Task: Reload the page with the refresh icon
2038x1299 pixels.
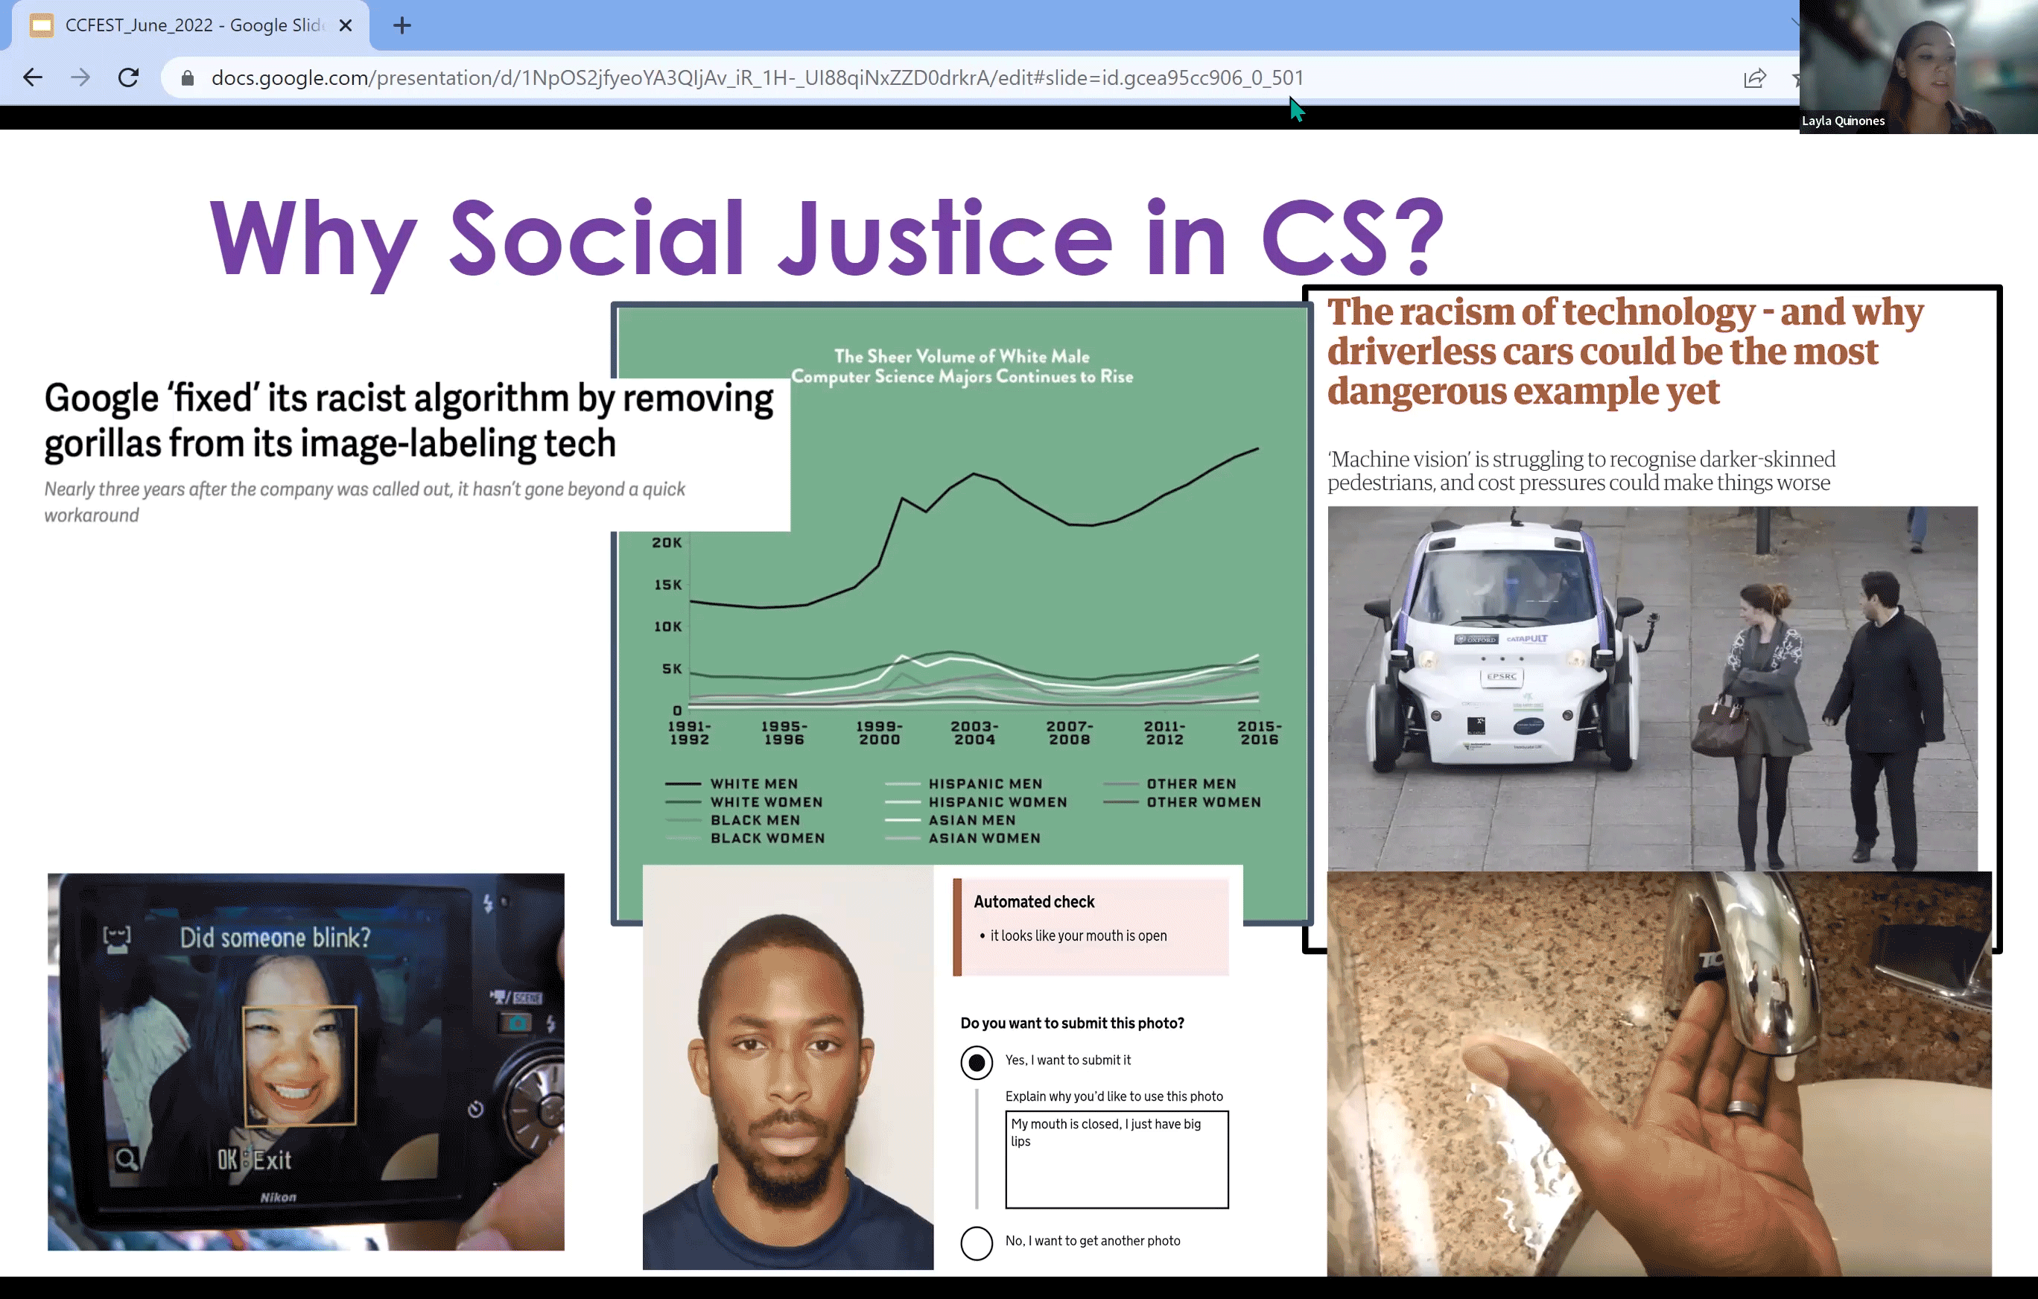Action: click(129, 78)
